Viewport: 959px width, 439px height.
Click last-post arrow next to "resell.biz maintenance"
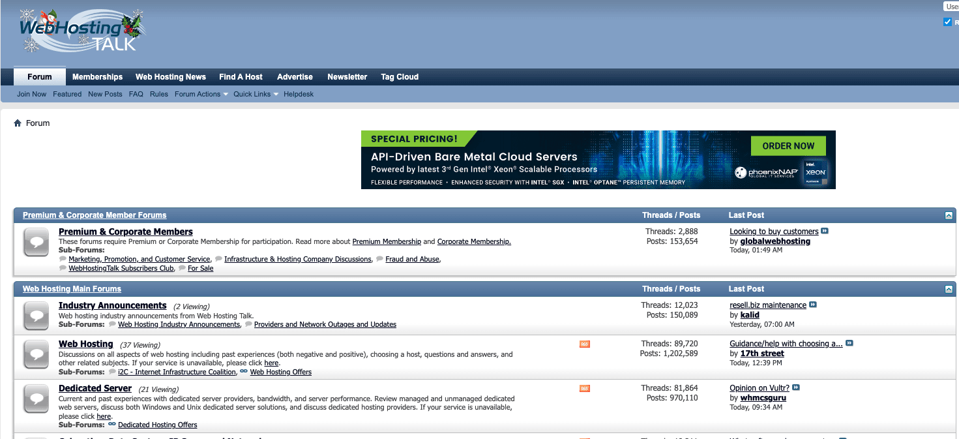[x=812, y=305]
